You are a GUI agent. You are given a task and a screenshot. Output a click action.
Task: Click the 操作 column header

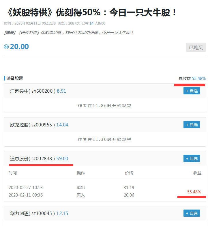pos(81,173)
